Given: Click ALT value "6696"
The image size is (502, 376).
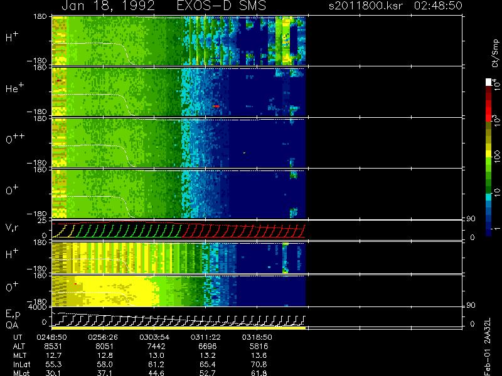Looking at the screenshot, I should tap(208, 347).
